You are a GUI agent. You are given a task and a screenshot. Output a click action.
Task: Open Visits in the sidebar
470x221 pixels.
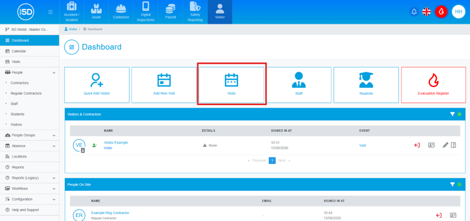pyautogui.click(x=30, y=62)
